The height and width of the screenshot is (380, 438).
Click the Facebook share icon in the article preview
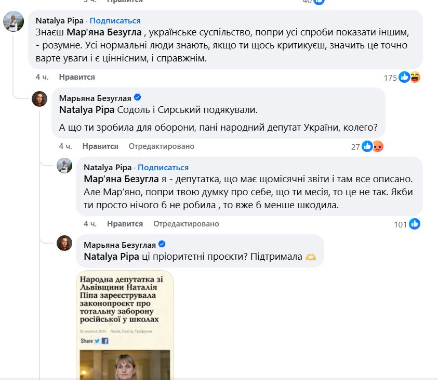[x=104, y=341]
